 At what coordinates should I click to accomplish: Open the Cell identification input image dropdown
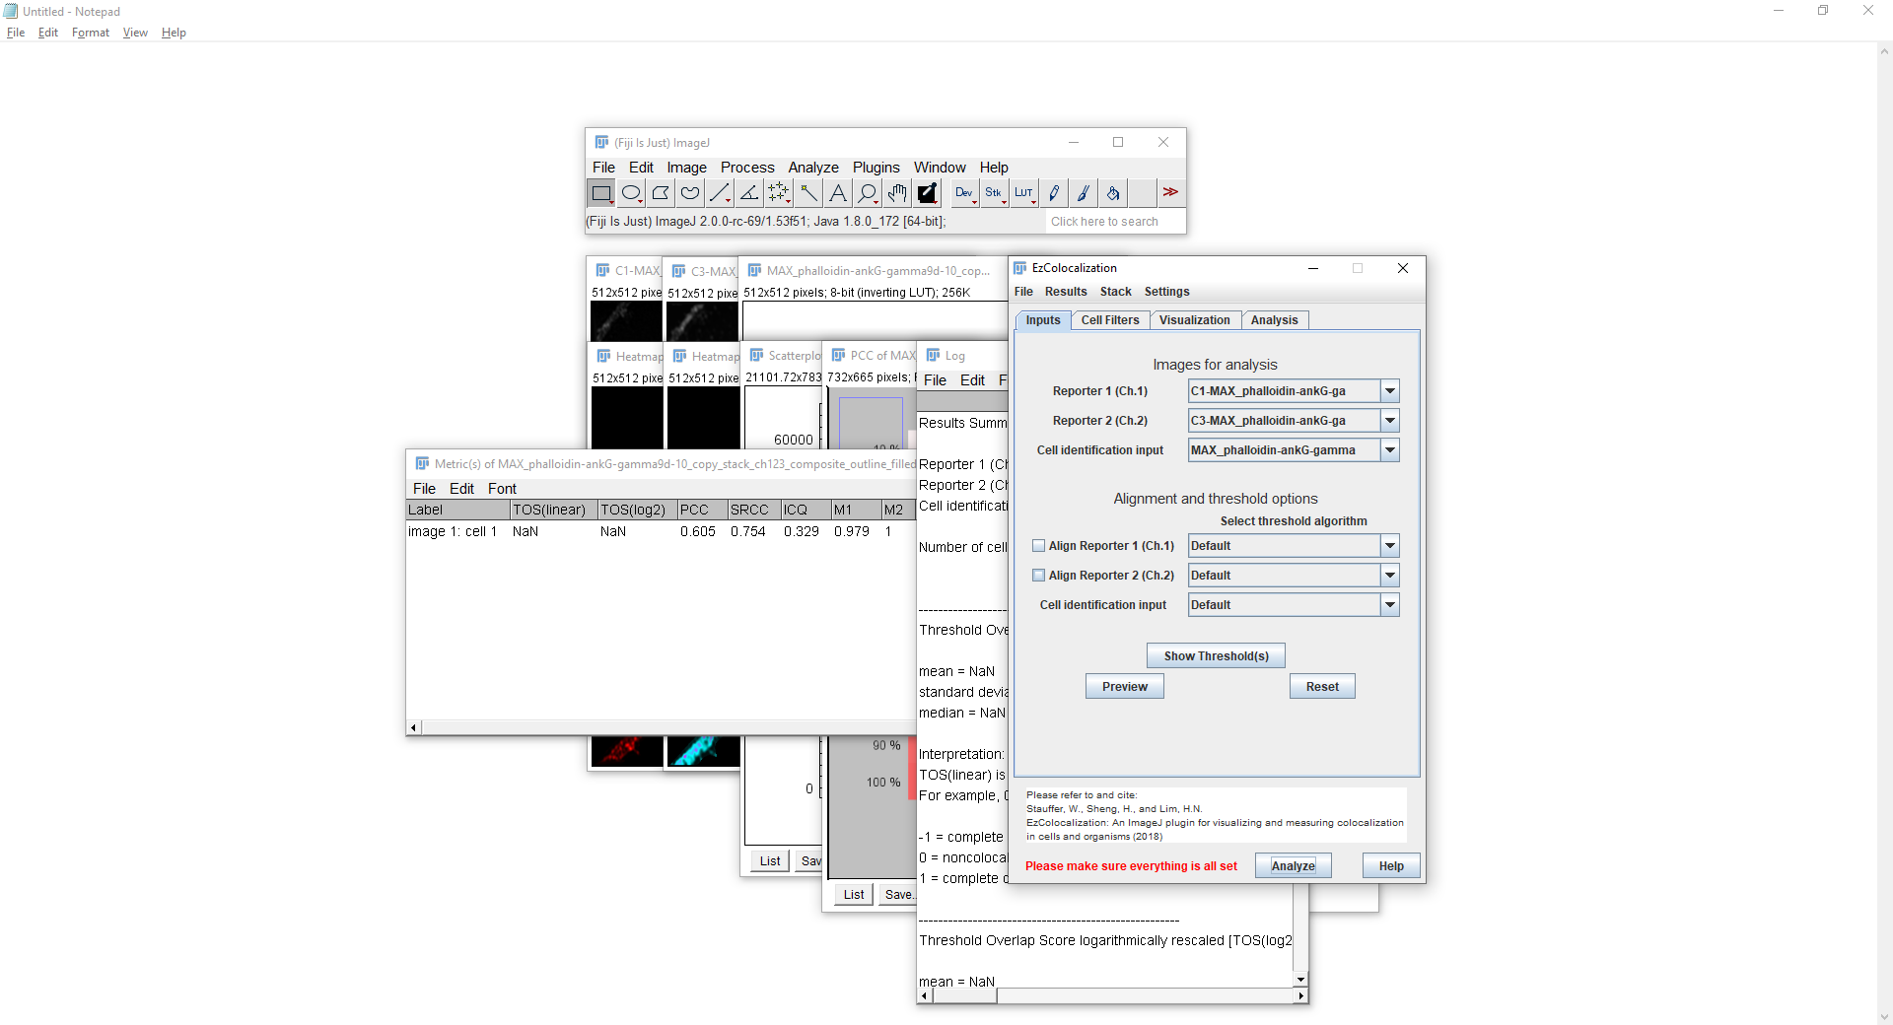pos(1389,450)
